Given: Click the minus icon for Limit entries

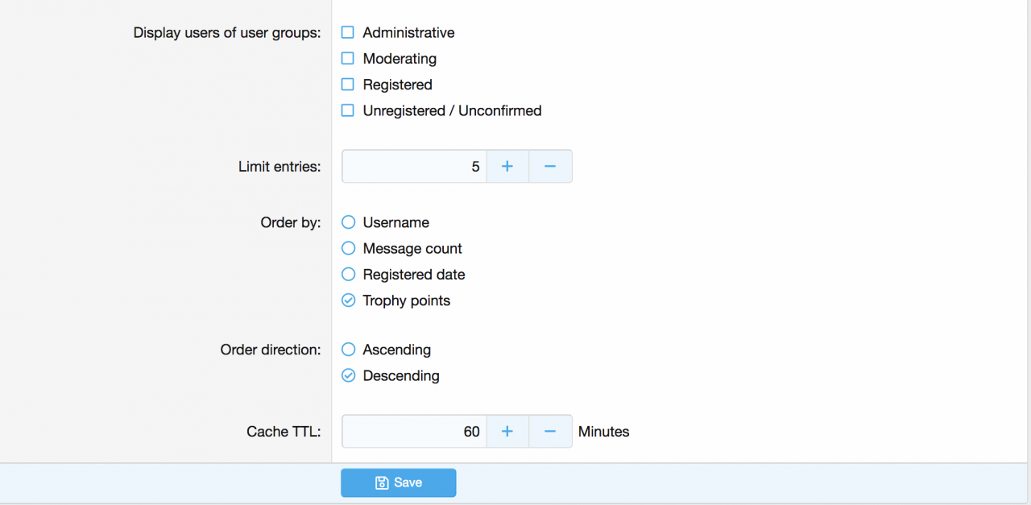Looking at the screenshot, I should click(x=550, y=167).
